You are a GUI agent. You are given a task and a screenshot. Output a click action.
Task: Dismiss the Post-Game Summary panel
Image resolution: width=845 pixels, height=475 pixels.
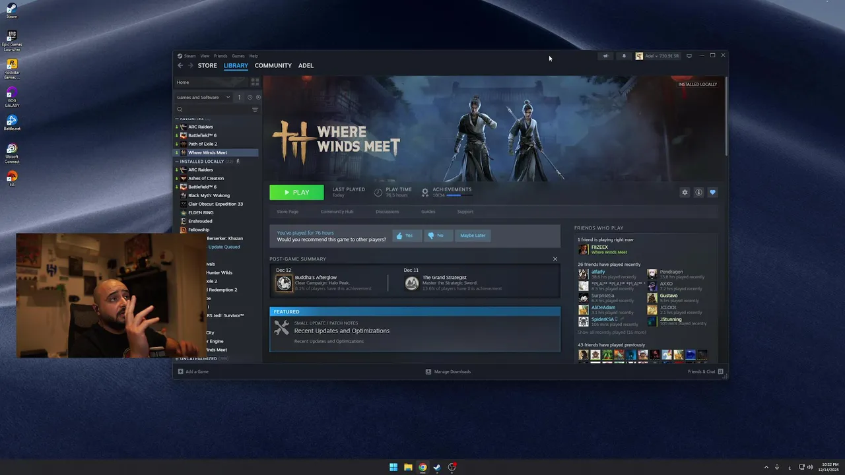[555, 259]
